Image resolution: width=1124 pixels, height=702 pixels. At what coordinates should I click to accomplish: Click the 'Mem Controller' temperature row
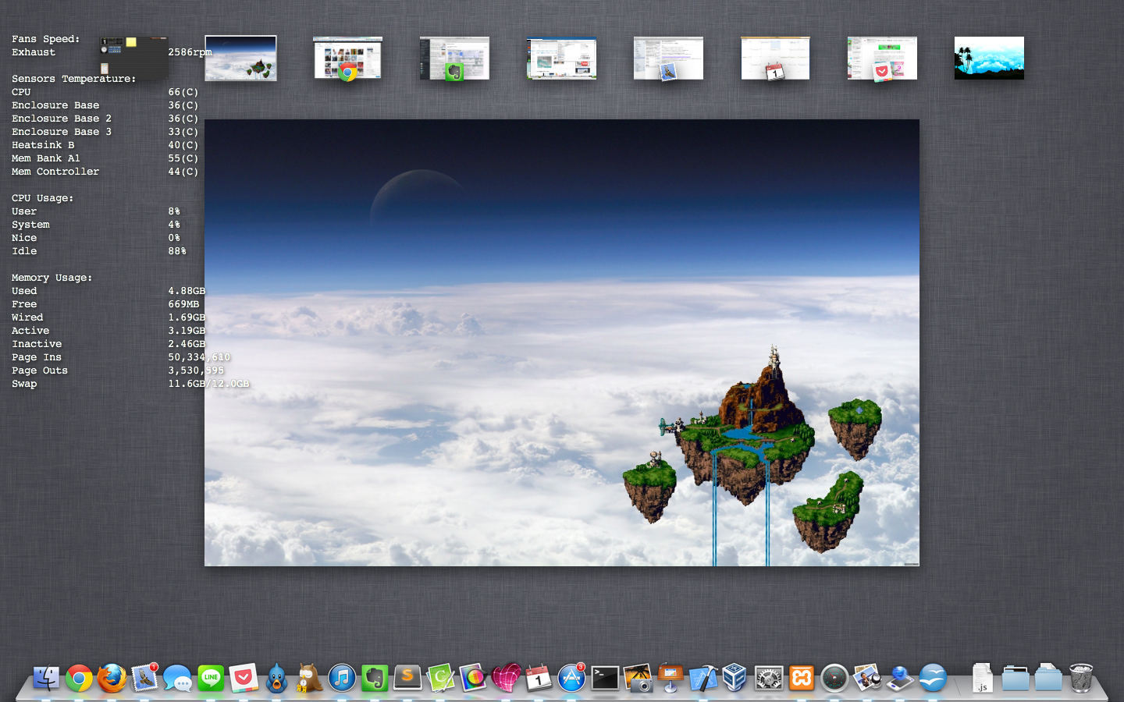pyautogui.click(x=105, y=172)
